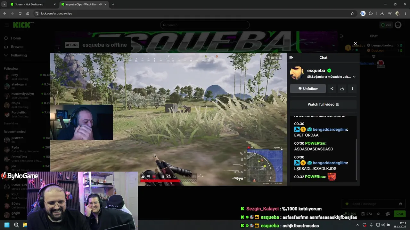The image size is (410, 230).
Task: Open PrimeTime recommended channel
Action: click(27, 158)
